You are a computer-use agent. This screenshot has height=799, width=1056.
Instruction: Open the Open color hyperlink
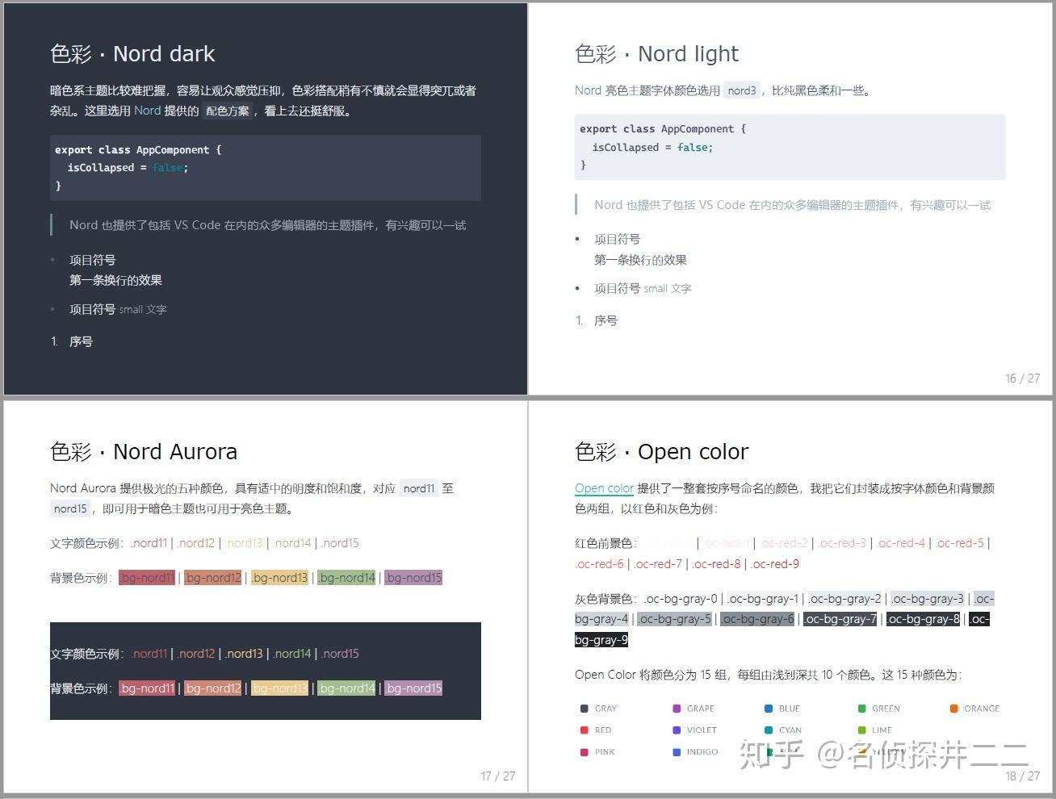(604, 487)
